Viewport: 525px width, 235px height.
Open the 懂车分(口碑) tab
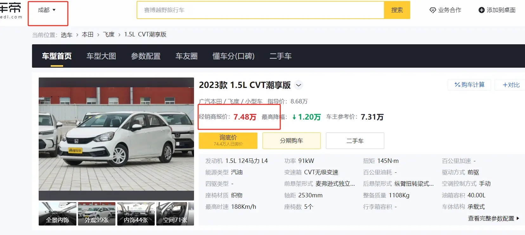(x=234, y=56)
